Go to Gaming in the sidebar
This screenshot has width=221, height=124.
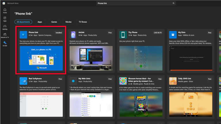point(5,27)
